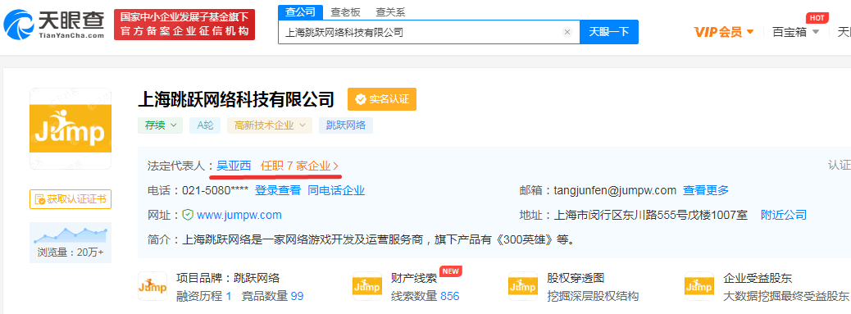Open the Jump icon for 财产线索
Viewport: 851px width, 314px height.
click(x=367, y=287)
